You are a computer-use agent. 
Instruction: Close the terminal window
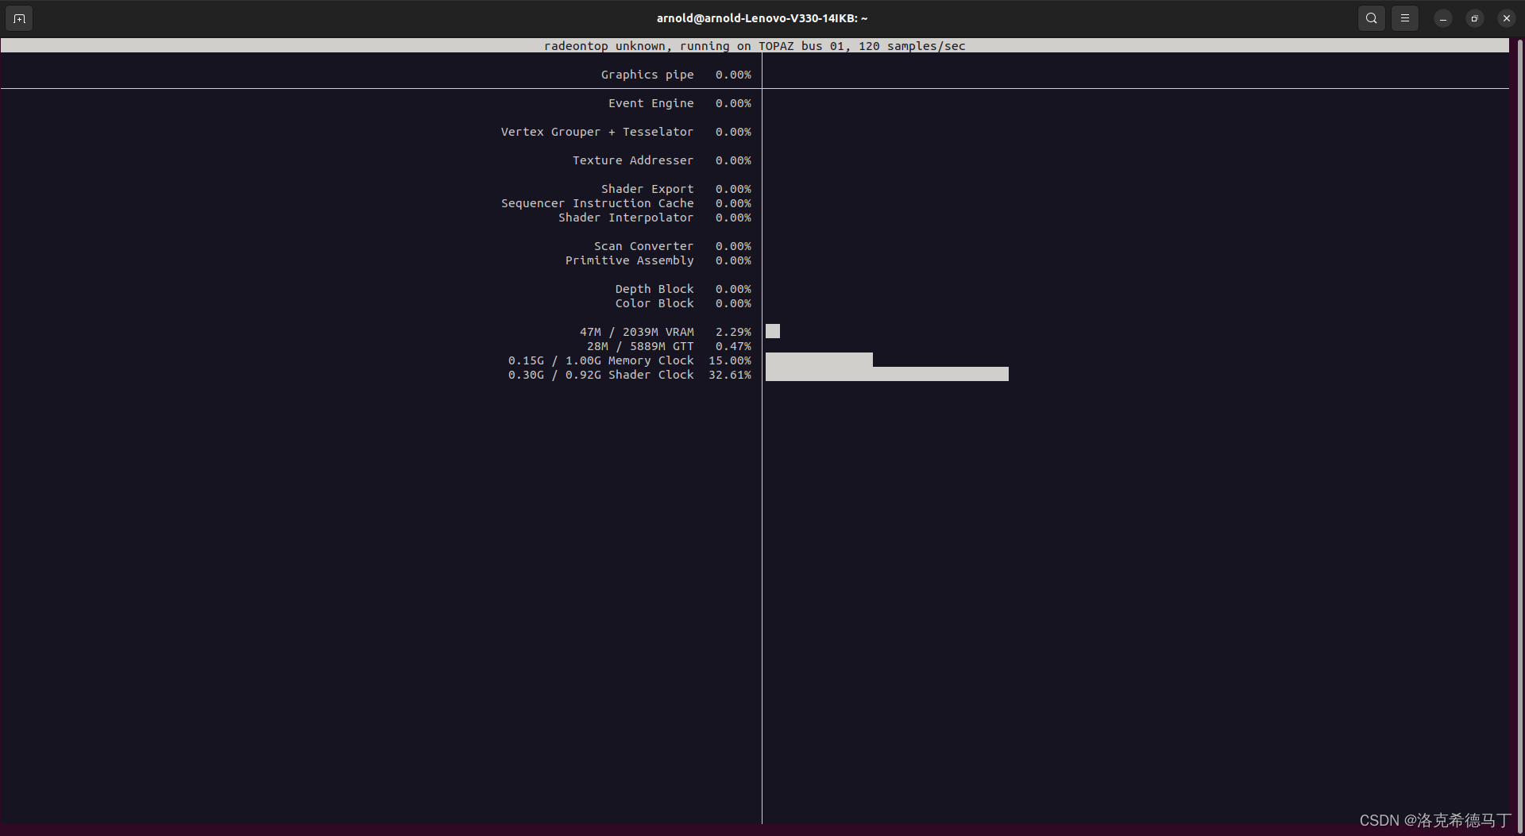click(x=1507, y=18)
